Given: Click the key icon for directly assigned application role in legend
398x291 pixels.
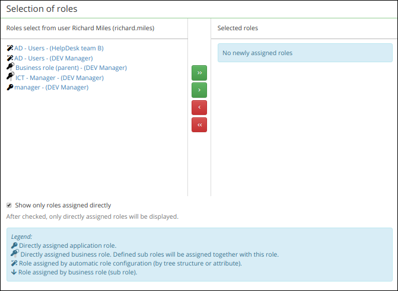Looking at the screenshot, I should pyautogui.click(x=14, y=245).
